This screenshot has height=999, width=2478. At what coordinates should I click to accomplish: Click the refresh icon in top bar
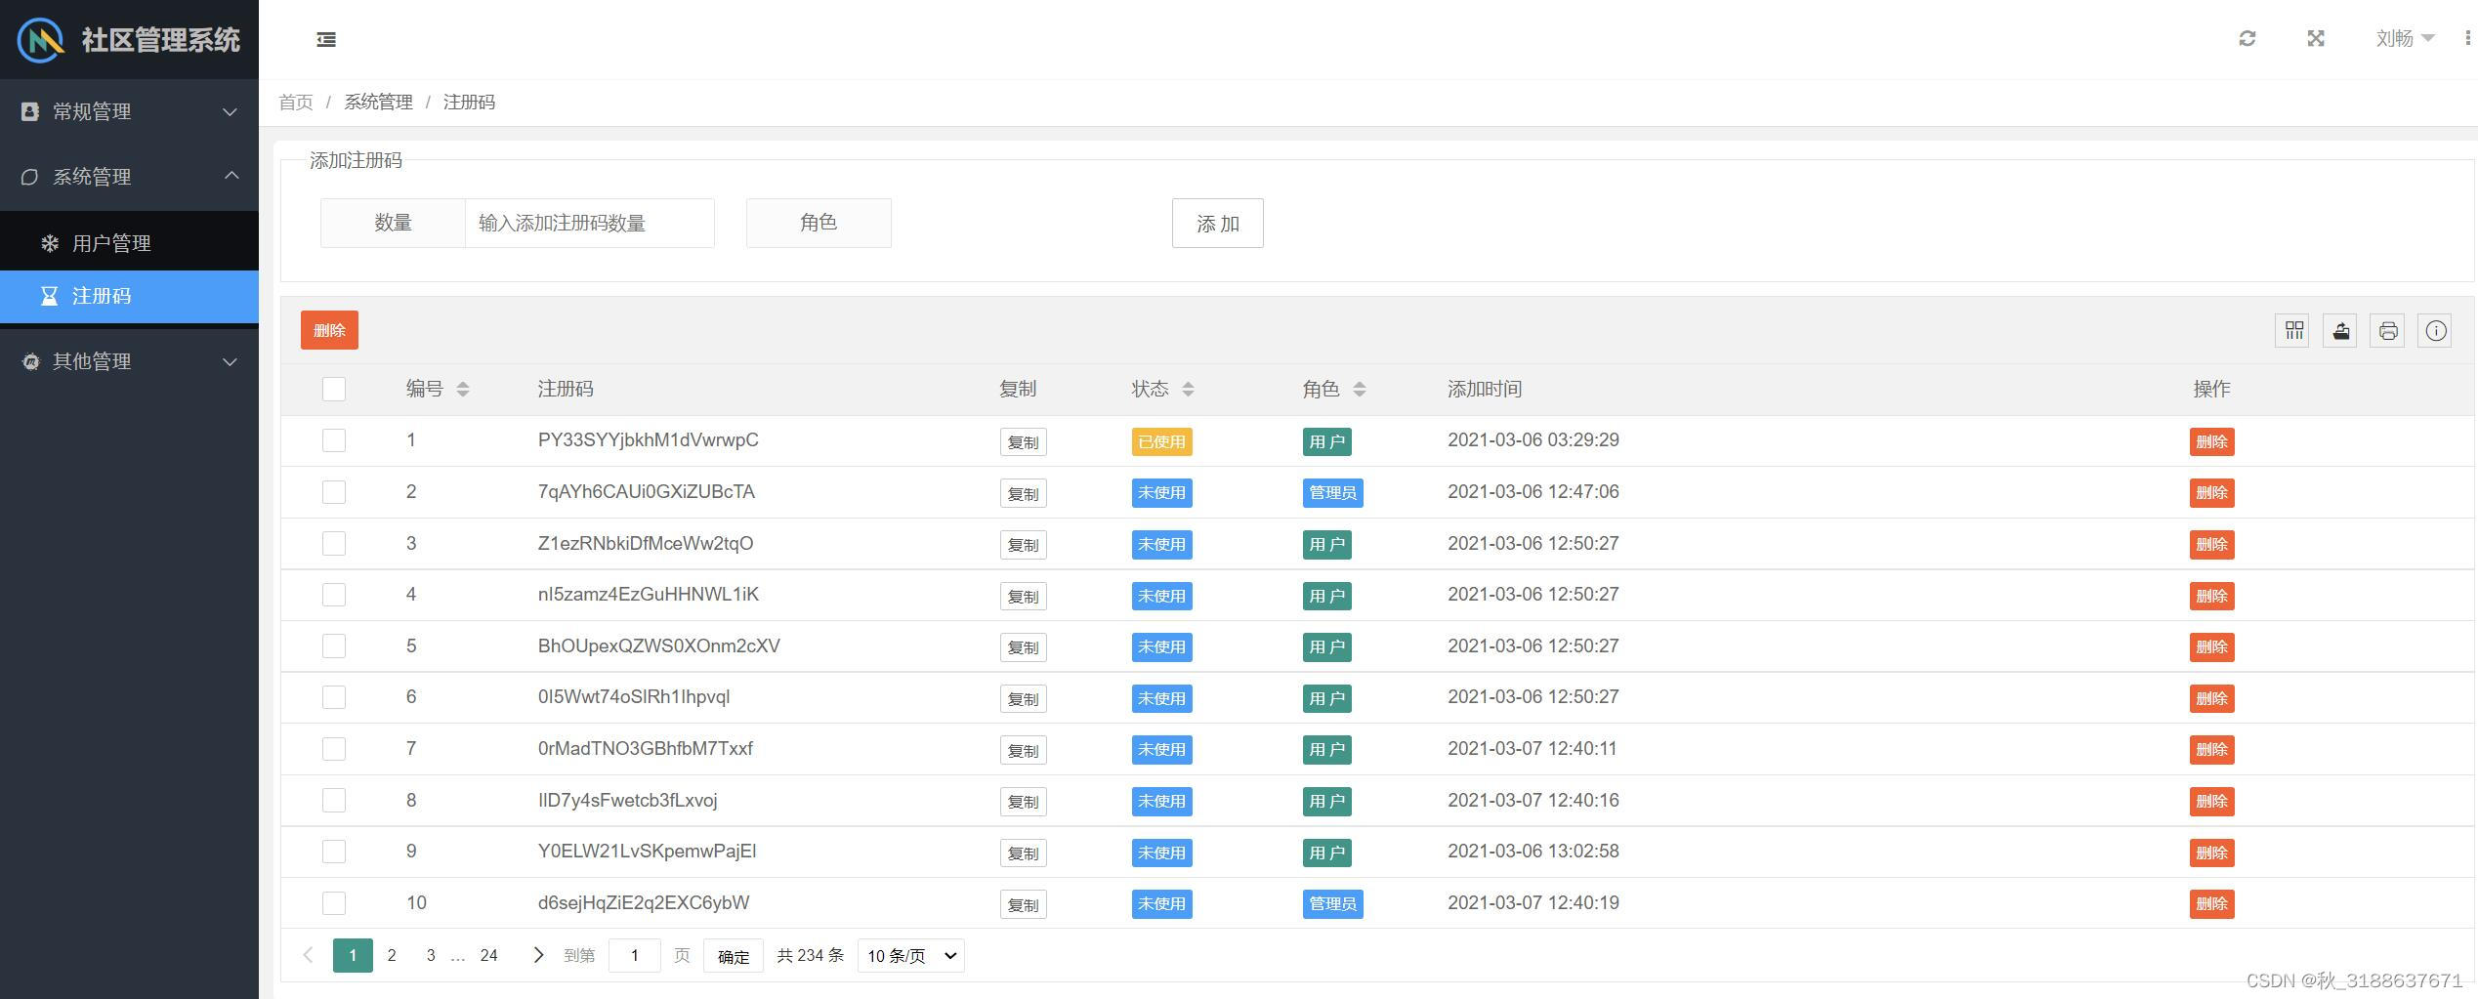[2247, 38]
